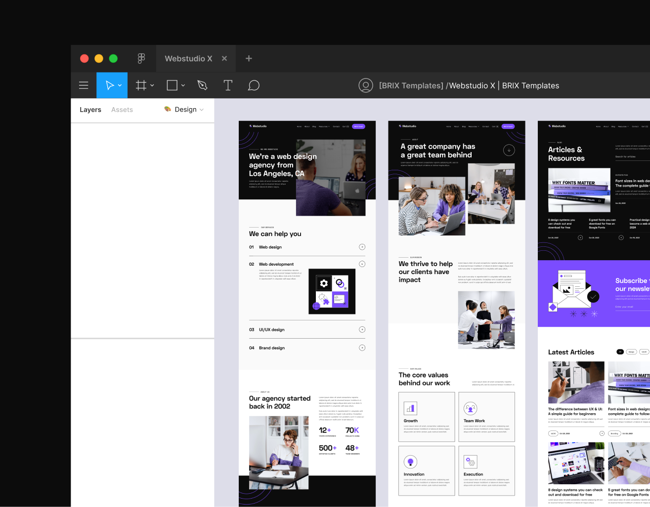Expand the Web design accordion item

(362, 247)
